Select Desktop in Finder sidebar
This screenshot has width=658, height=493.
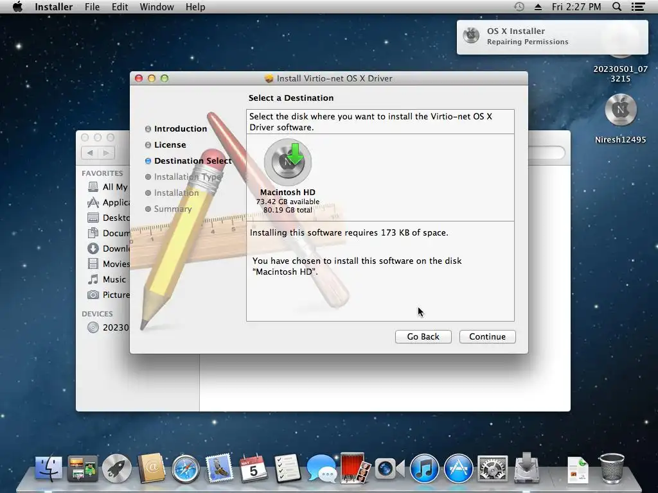(108, 218)
